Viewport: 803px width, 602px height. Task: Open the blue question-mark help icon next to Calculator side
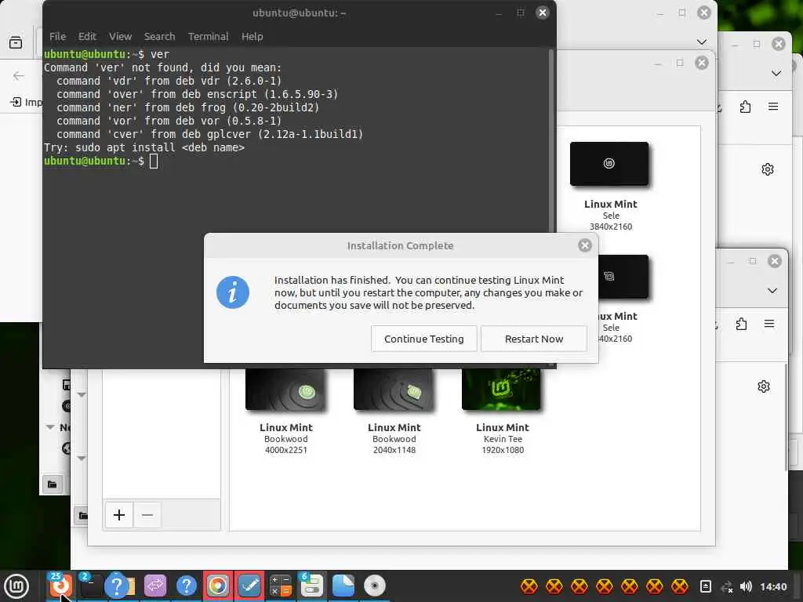tap(187, 586)
